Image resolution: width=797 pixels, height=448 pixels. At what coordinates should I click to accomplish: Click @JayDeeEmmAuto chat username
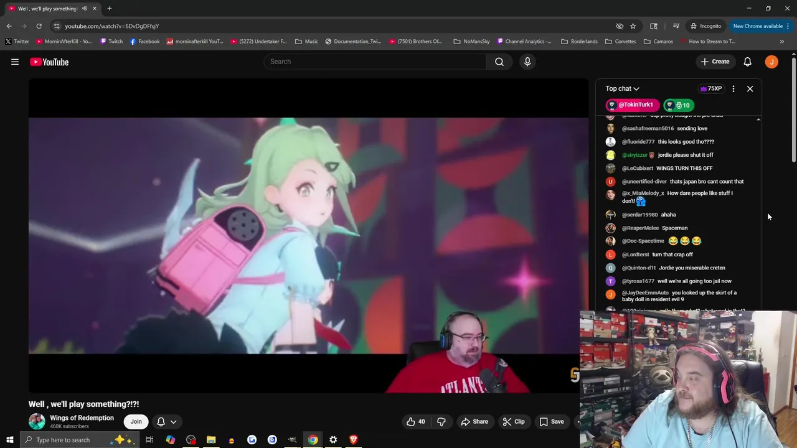coord(645,293)
